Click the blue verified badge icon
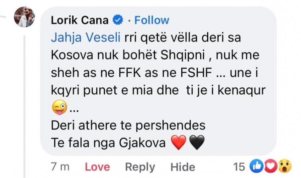The height and width of the screenshot is (178, 301). pos(117,20)
